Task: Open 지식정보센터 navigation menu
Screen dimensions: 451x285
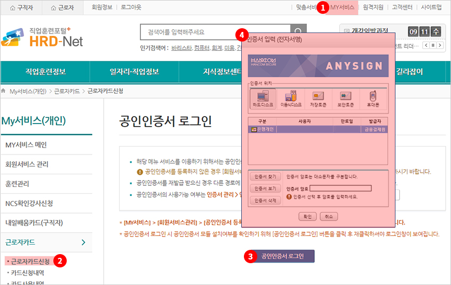Action: click(x=223, y=72)
